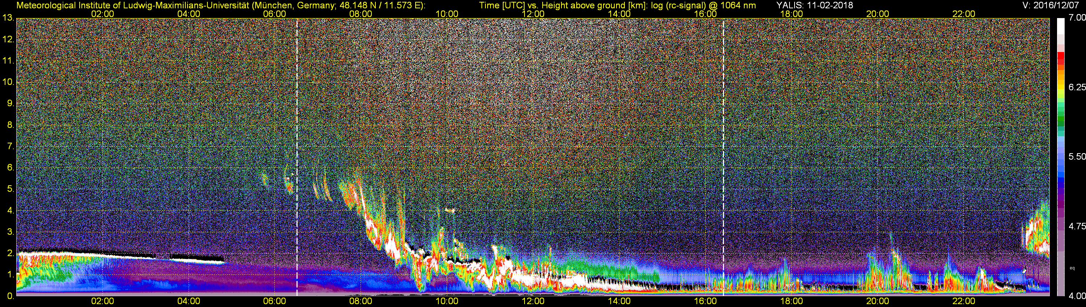The width and height of the screenshot is (1086, 307).
Task: Click the 5 km height axis label
Action: tap(10, 189)
